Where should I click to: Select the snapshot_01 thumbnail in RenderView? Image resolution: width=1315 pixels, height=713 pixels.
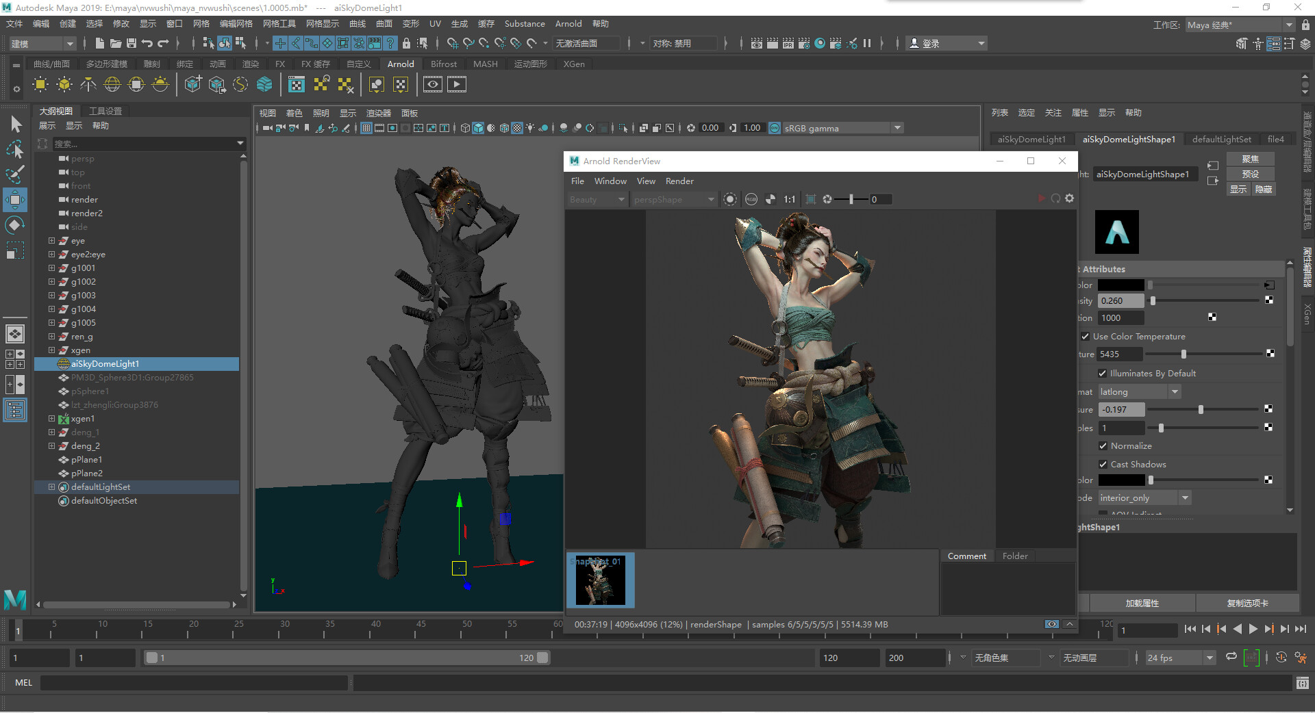[x=601, y=580]
